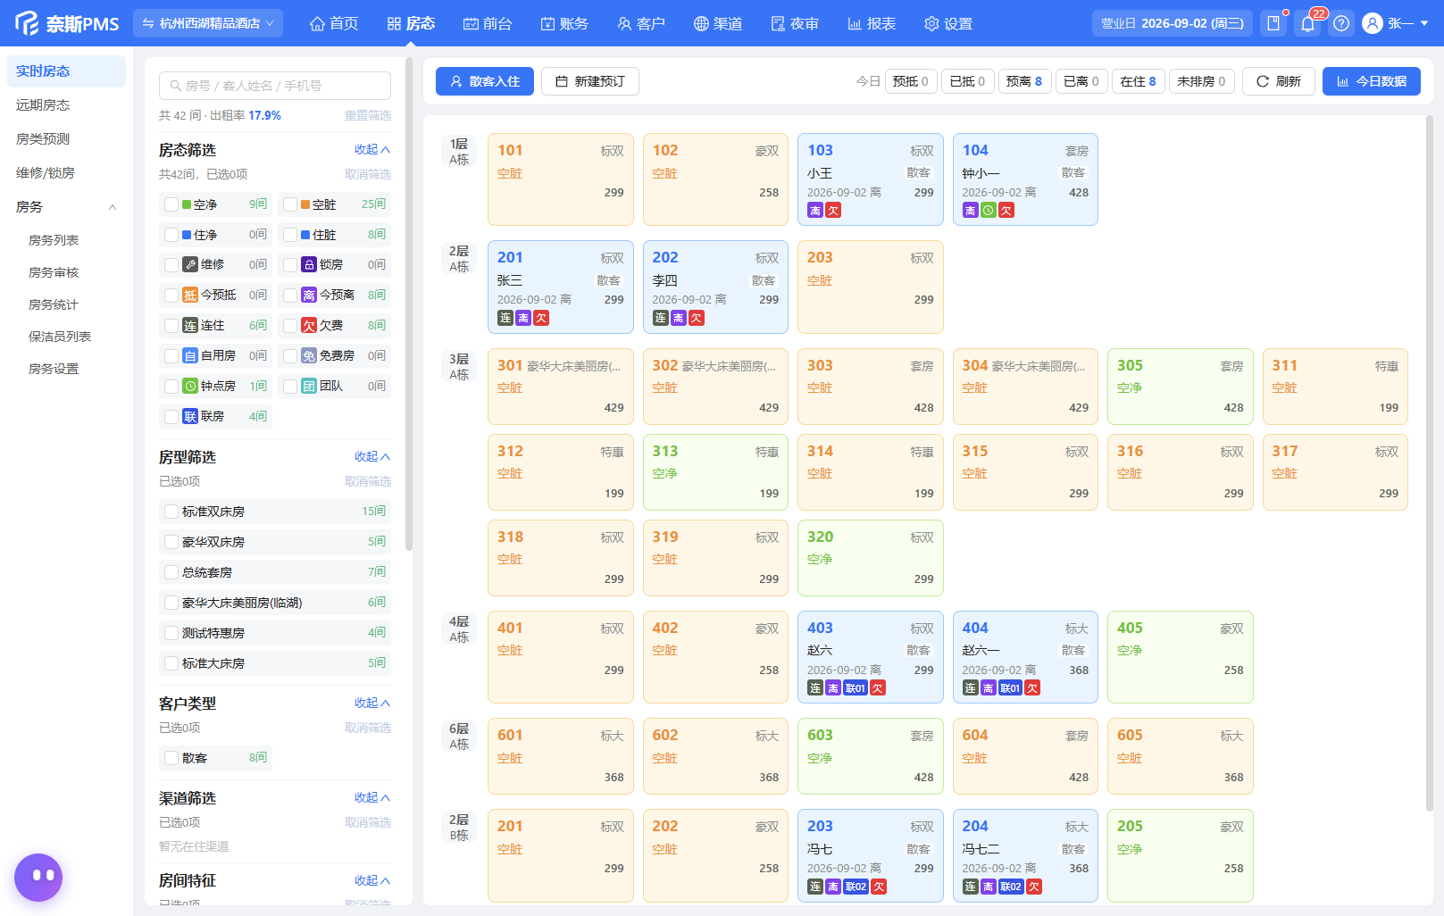The height and width of the screenshot is (916, 1444).
Task: Check the 空净 room status filter
Action: pos(171,204)
